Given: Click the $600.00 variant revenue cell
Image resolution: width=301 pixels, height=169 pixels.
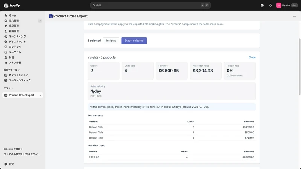Looking at the screenshot, I should tap(249, 133).
